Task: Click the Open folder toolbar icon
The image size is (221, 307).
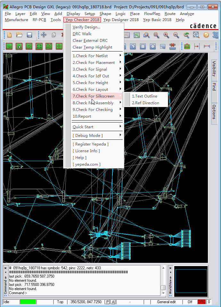Action: tap(19, 35)
